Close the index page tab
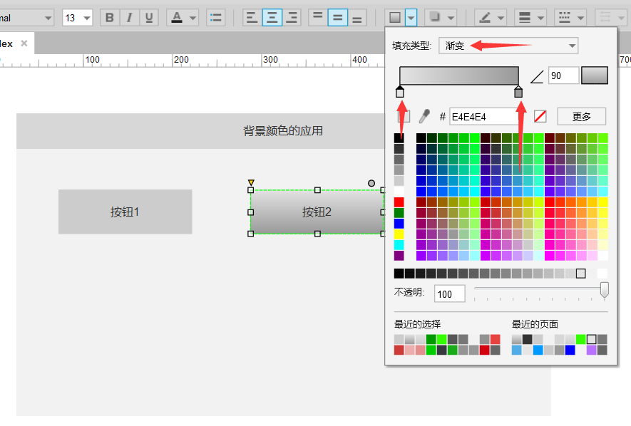 [x=24, y=43]
